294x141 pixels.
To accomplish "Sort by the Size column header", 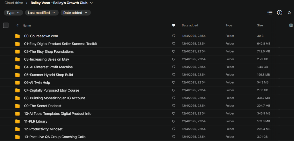I will pyautogui.click(x=260, y=26).
